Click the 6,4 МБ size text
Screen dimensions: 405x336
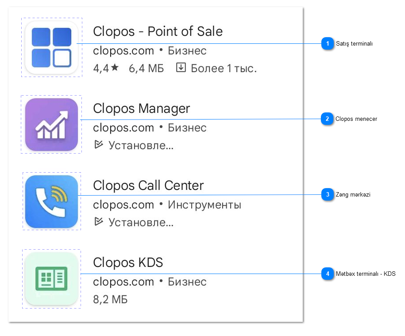pos(147,68)
